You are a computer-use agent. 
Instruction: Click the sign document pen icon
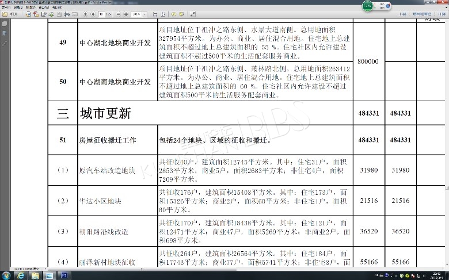coord(44,14)
